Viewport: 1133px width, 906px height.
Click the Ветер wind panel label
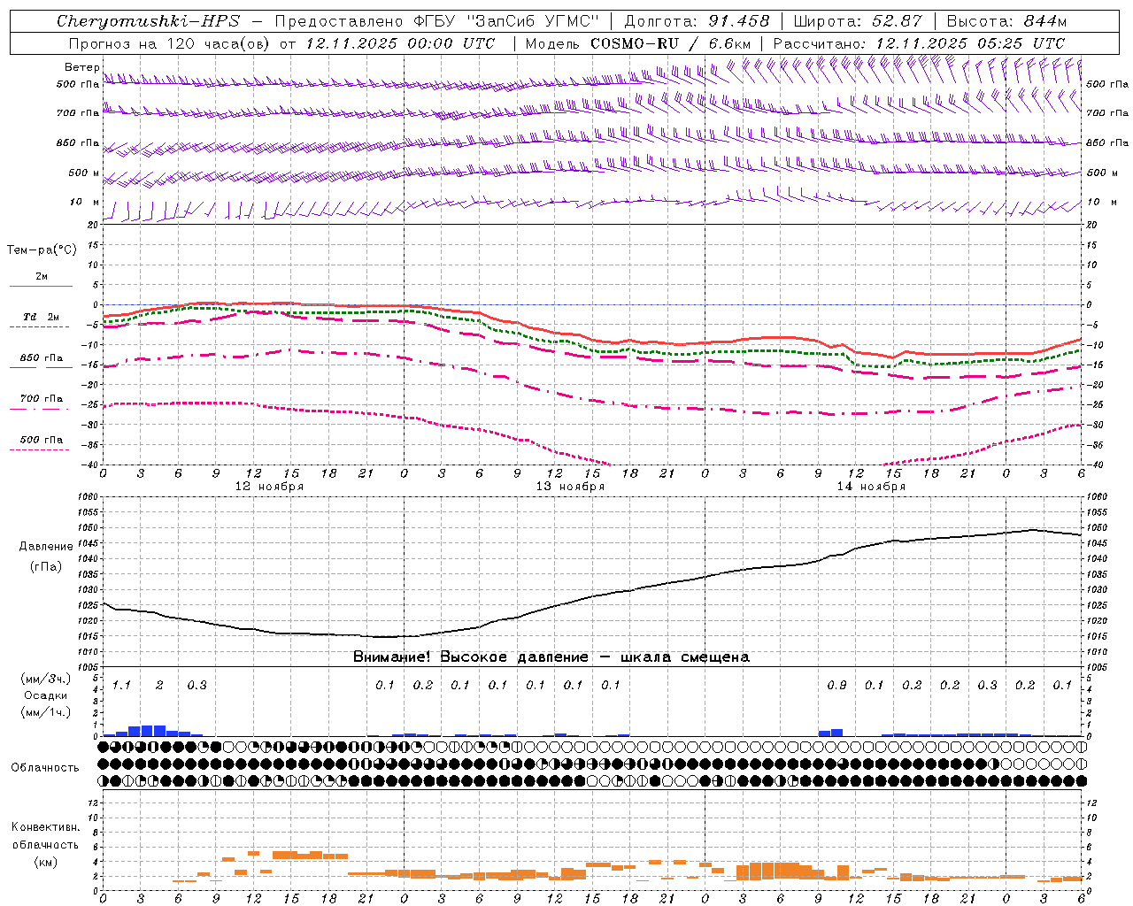pyautogui.click(x=81, y=67)
